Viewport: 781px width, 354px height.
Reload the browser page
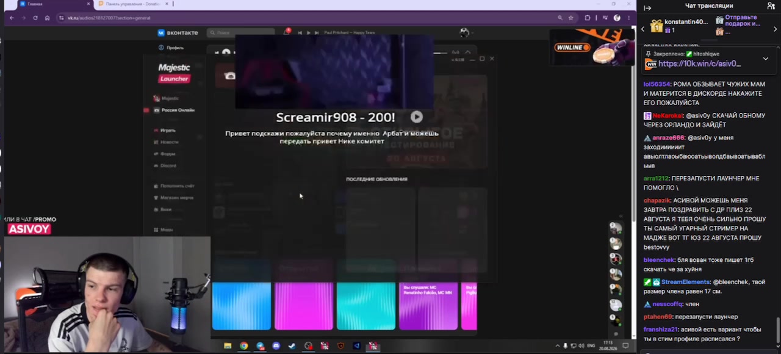pyautogui.click(x=35, y=18)
